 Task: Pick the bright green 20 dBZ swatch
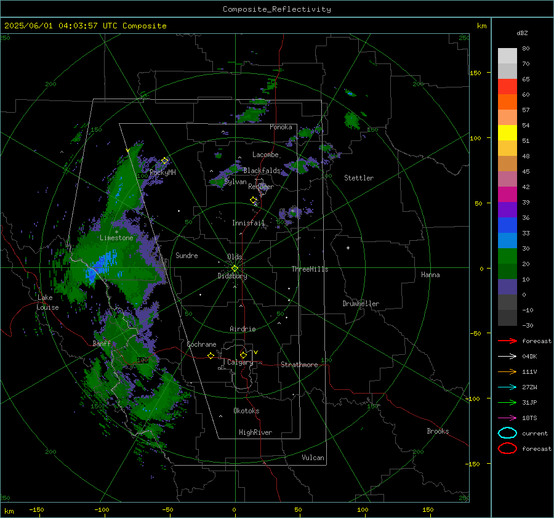point(507,256)
